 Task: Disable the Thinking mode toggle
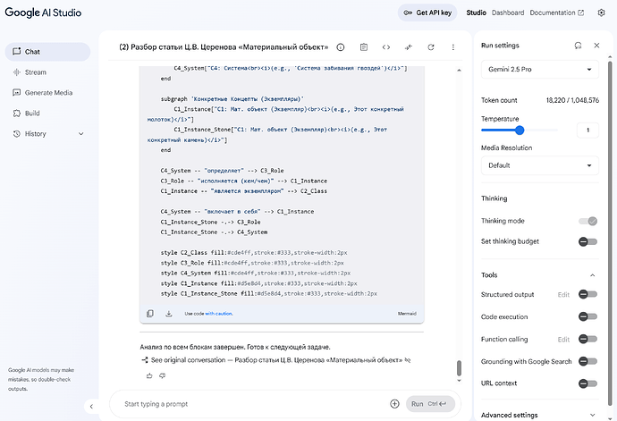click(x=587, y=221)
